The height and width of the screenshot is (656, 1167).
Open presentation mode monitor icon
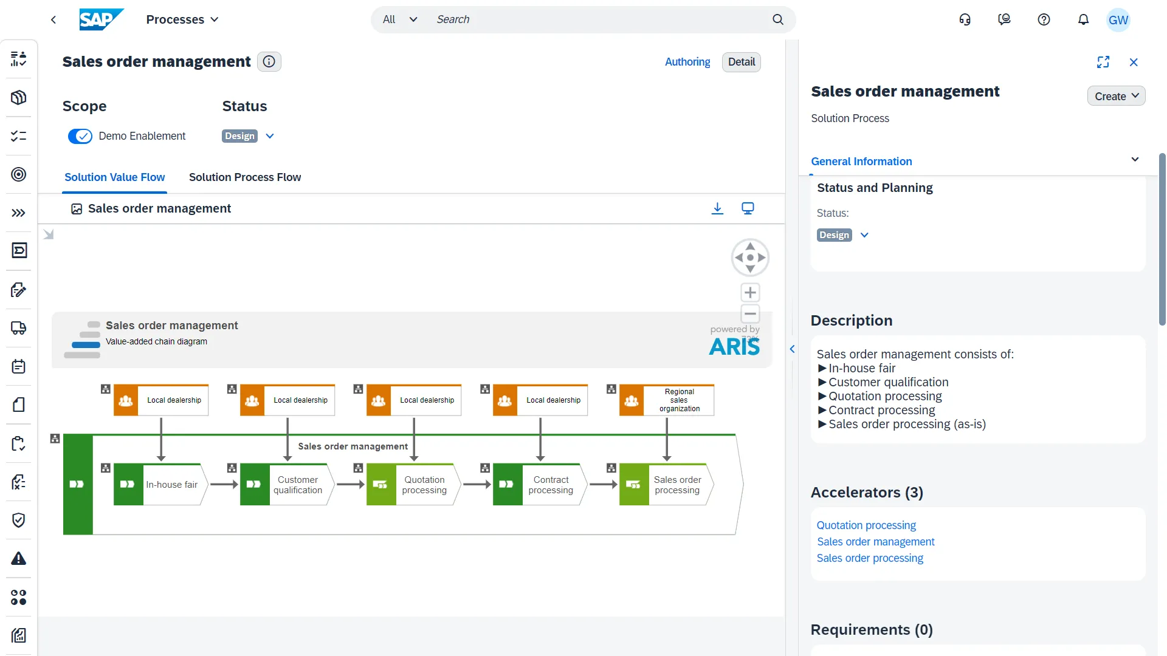(748, 208)
